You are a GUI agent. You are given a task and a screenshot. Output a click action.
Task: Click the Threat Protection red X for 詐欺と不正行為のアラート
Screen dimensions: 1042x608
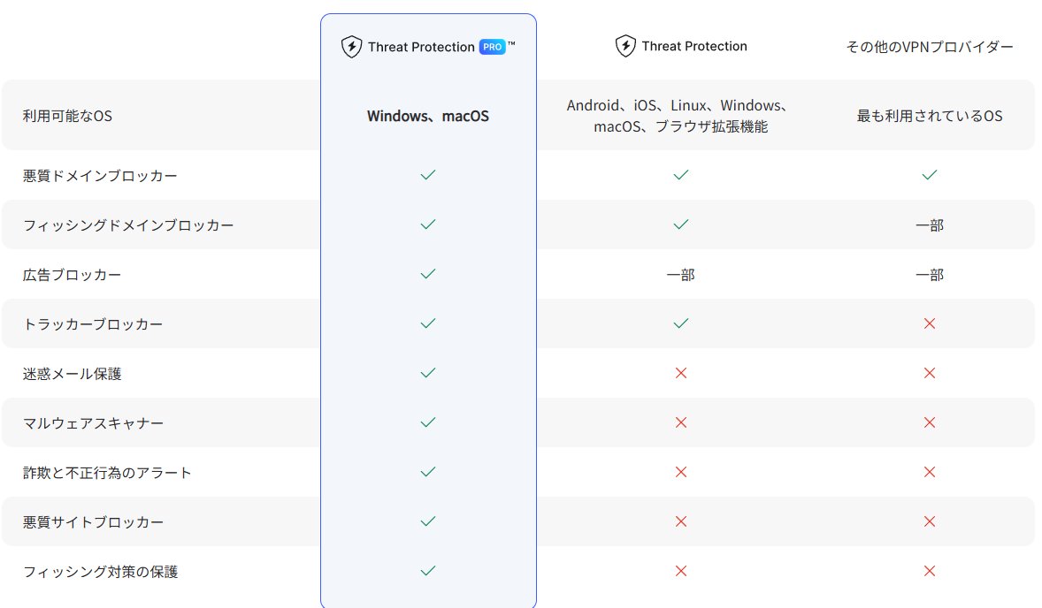point(680,472)
